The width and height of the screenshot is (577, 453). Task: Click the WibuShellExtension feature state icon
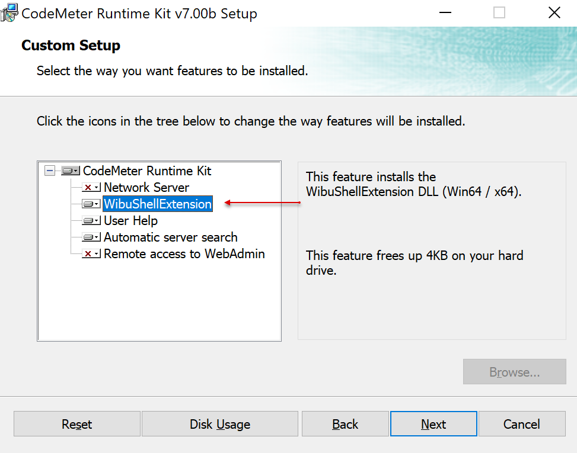pos(90,204)
